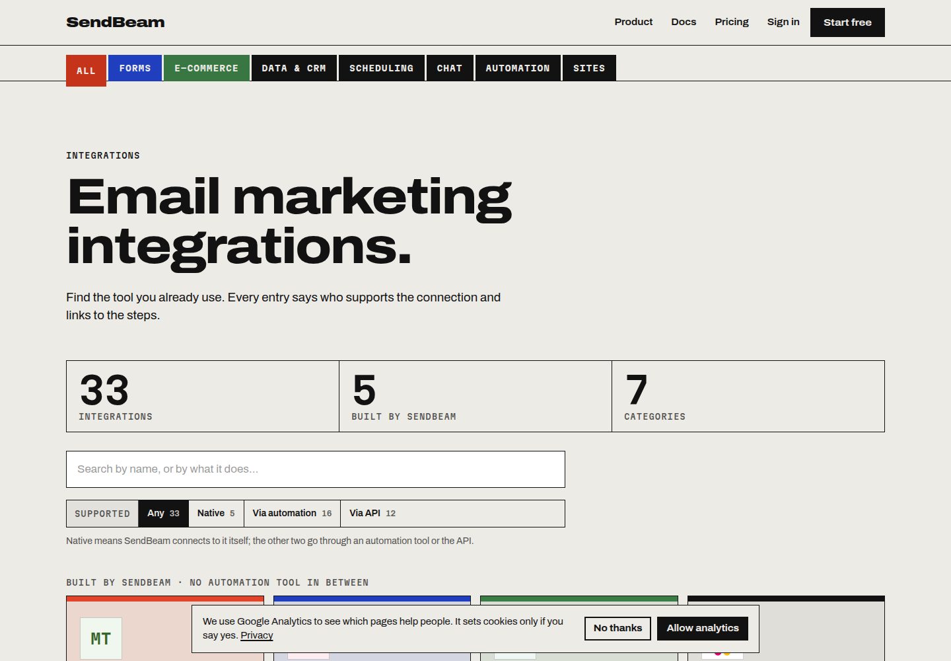Open the Pricing page
The width and height of the screenshot is (951, 661).
pos(732,22)
